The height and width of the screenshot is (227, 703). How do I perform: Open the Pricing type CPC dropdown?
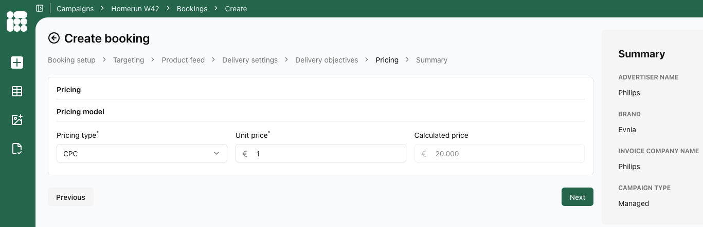point(141,153)
